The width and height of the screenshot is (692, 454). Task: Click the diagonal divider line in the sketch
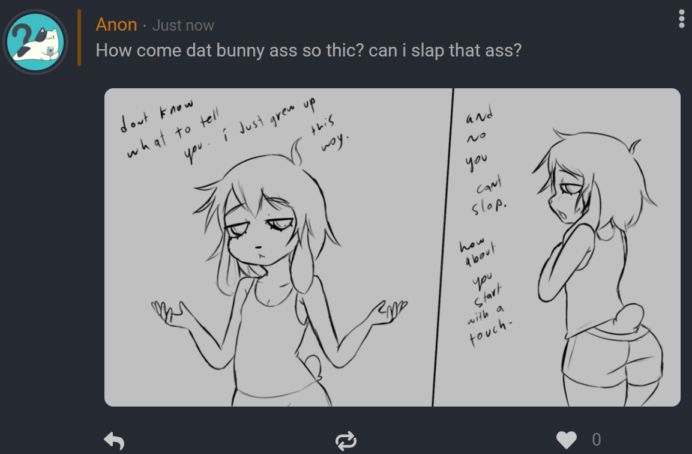(x=443, y=247)
